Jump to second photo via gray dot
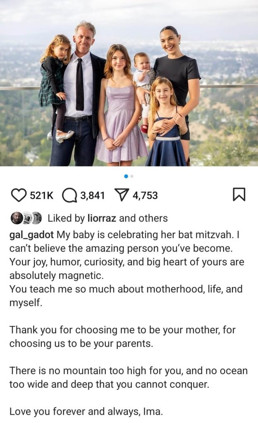The width and height of the screenshot is (258, 423). click(x=132, y=176)
